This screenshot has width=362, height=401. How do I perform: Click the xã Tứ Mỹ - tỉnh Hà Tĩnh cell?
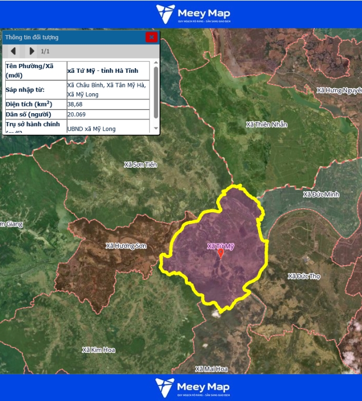[x=103, y=71]
